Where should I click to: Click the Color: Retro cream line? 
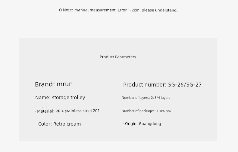click(59, 124)
